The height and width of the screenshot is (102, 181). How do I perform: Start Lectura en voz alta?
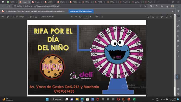click(x=48, y=17)
